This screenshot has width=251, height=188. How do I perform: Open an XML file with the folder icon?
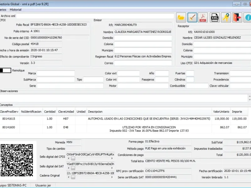tap(181, 18)
